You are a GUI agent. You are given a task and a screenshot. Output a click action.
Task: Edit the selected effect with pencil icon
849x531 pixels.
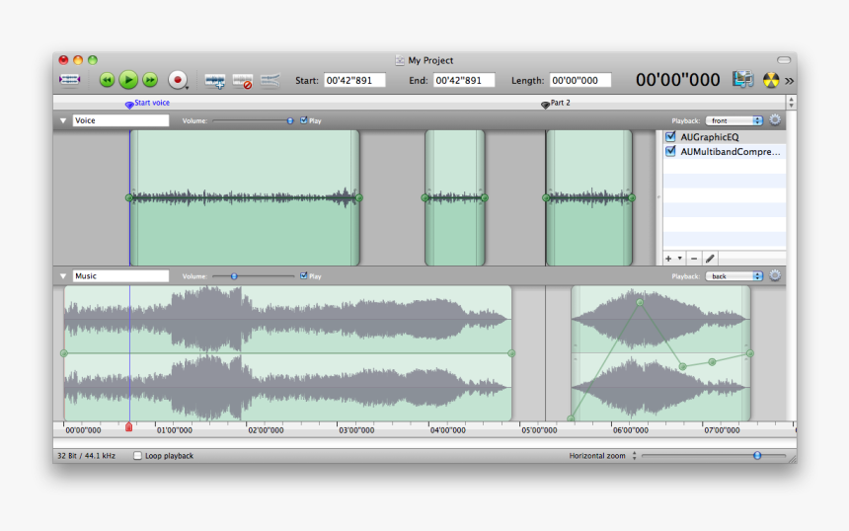pyautogui.click(x=710, y=259)
